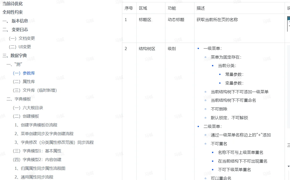The image size is (290, 180).
Task: Open the 三、数据字典 chapter
Action: point(14,55)
